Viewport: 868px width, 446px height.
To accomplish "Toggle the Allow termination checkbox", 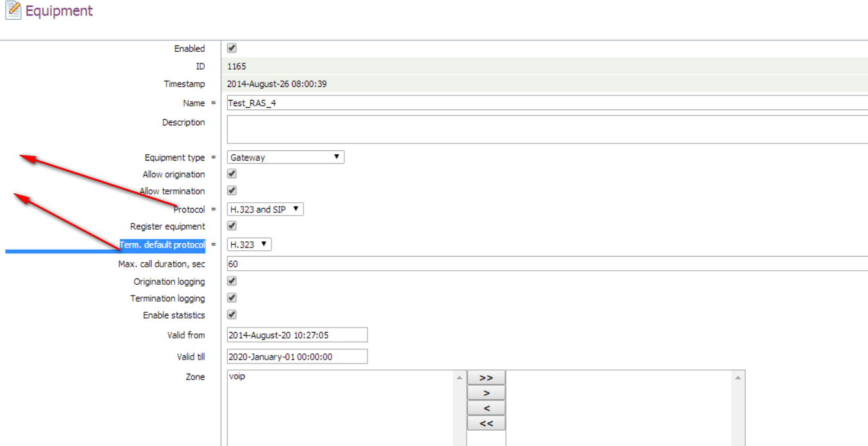I will [x=232, y=190].
